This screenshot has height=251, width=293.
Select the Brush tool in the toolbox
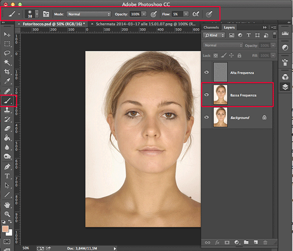(7, 101)
